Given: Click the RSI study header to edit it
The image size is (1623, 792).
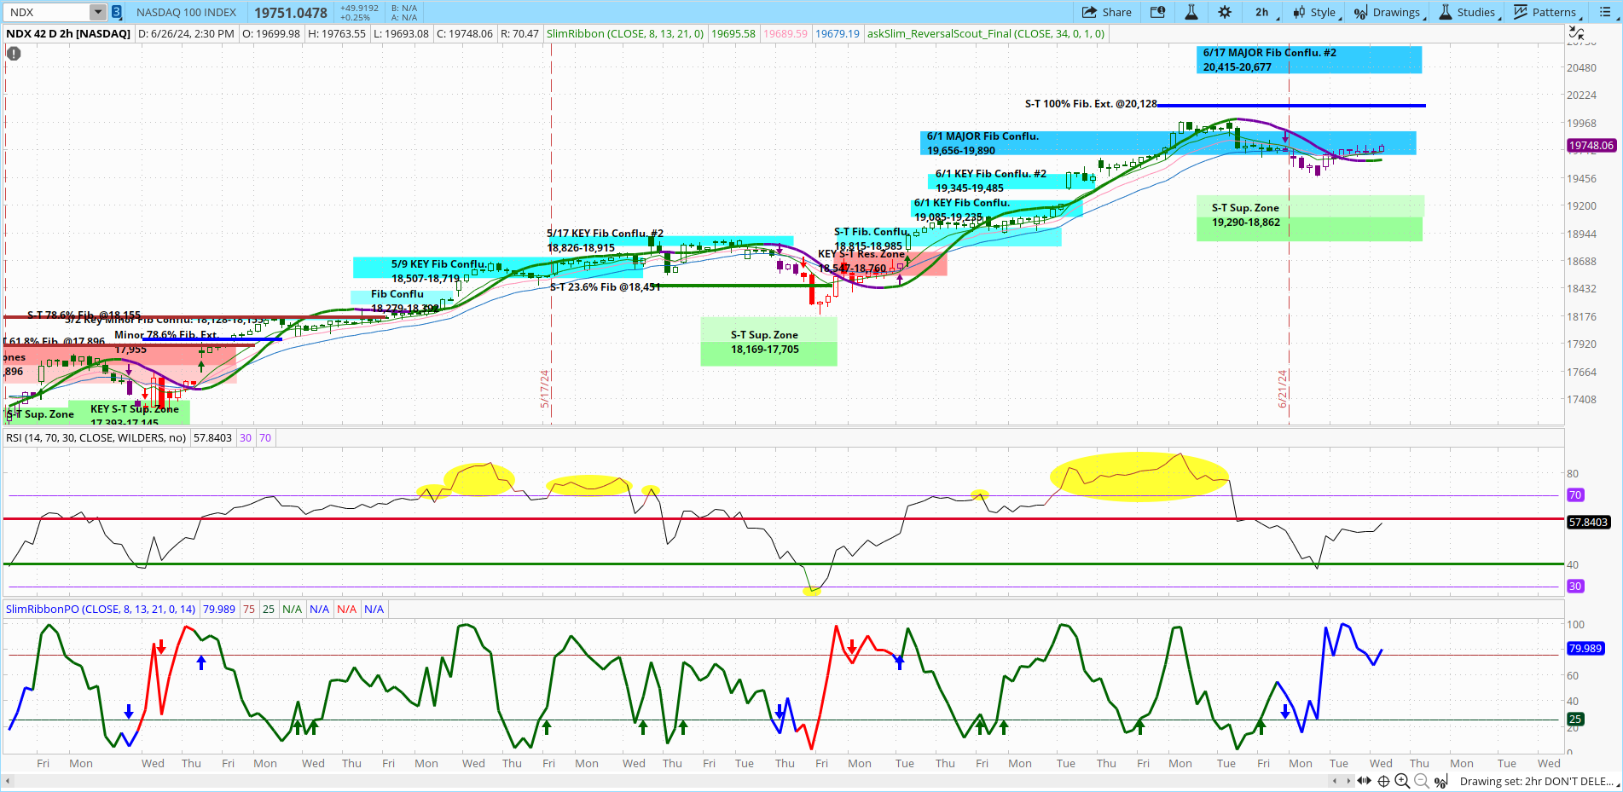Looking at the screenshot, I should (96, 437).
